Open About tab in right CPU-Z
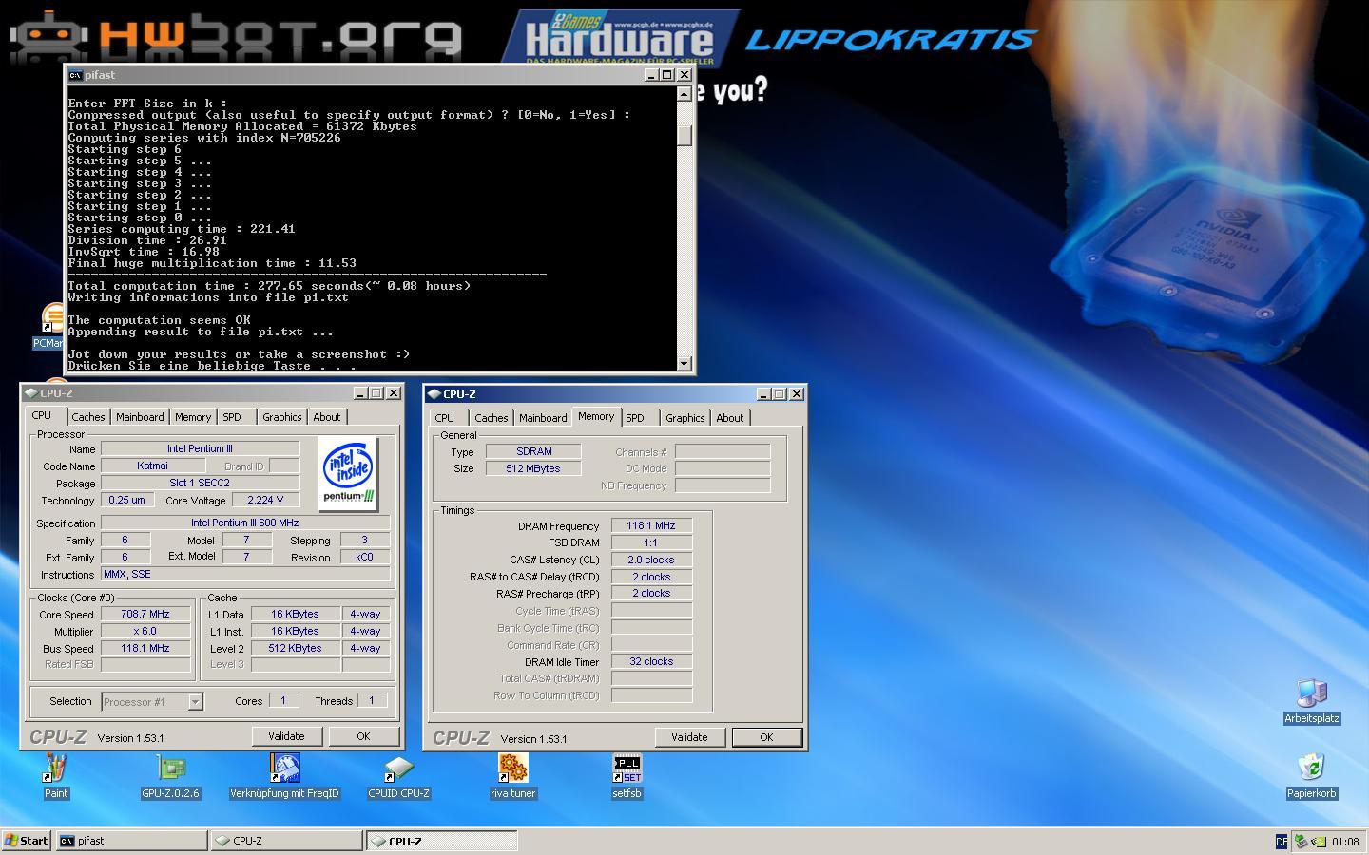Image resolution: width=1369 pixels, height=855 pixels. click(x=730, y=418)
